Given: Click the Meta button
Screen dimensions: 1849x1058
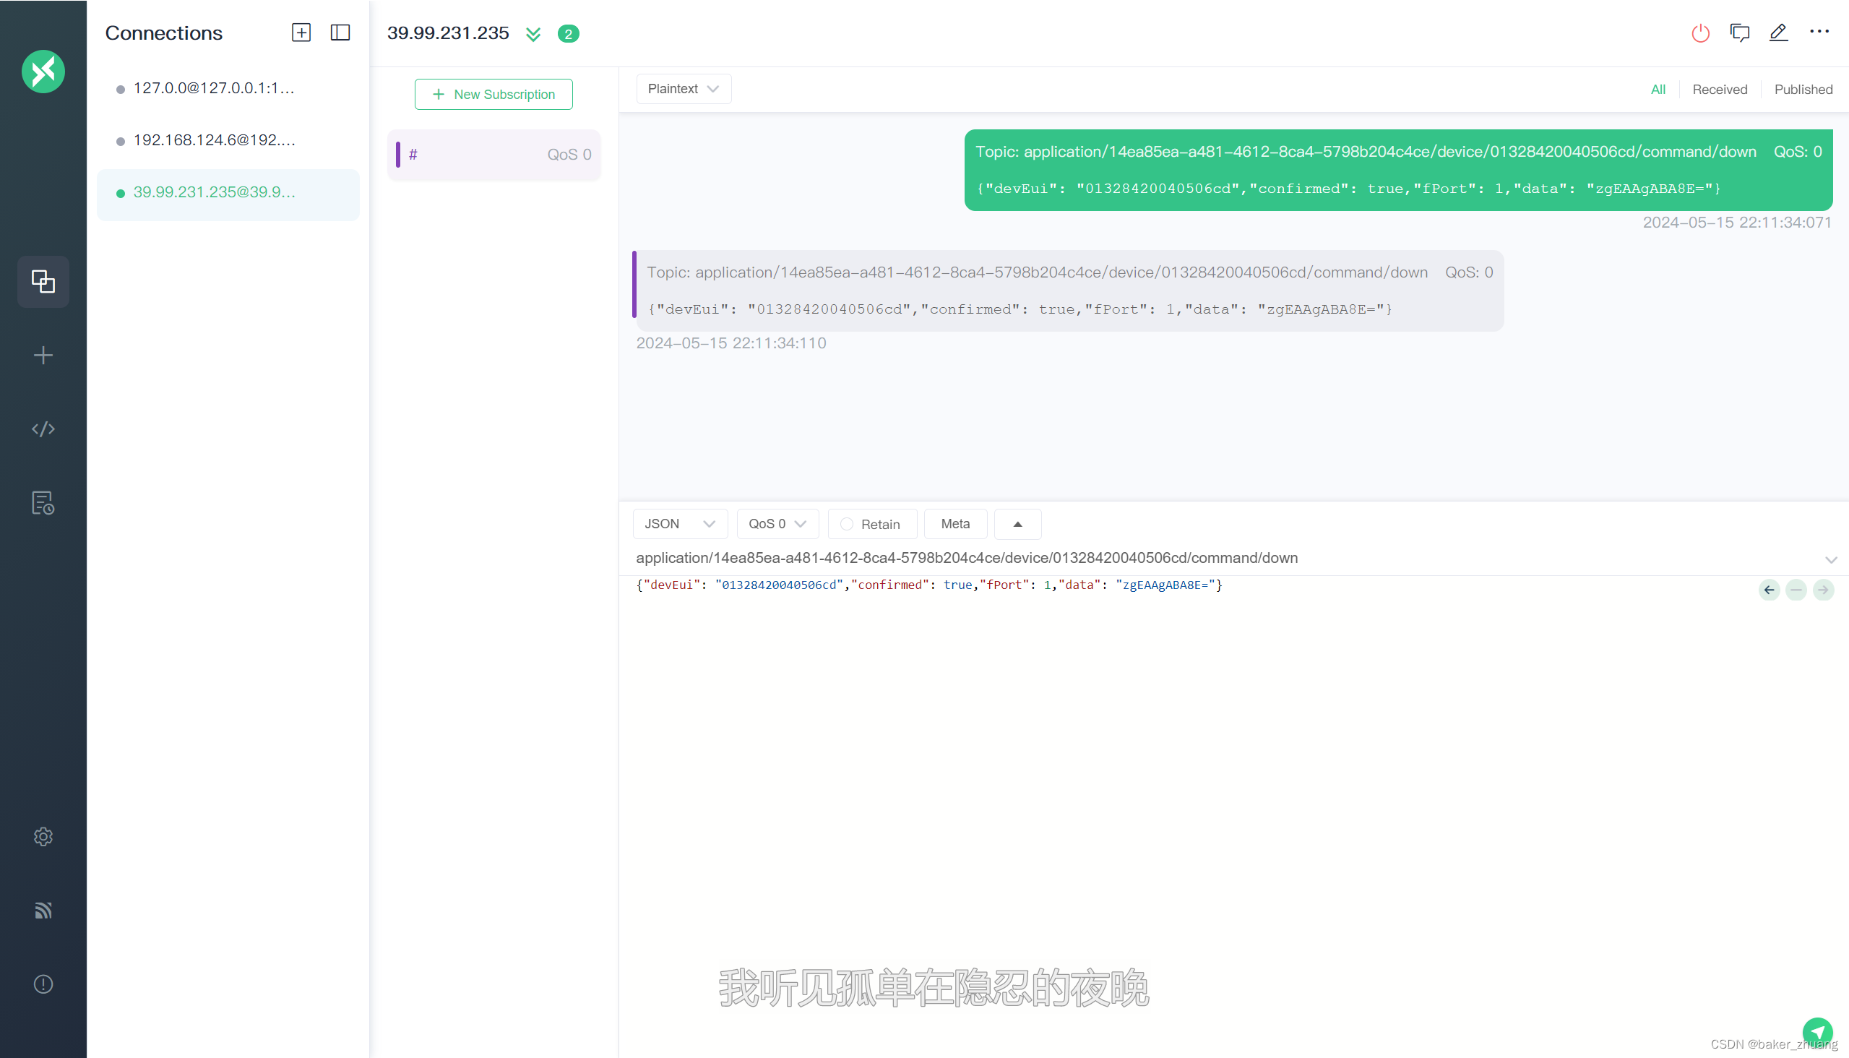Looking at the screenshot, I should pyautogui.click(x=954, y=524).
